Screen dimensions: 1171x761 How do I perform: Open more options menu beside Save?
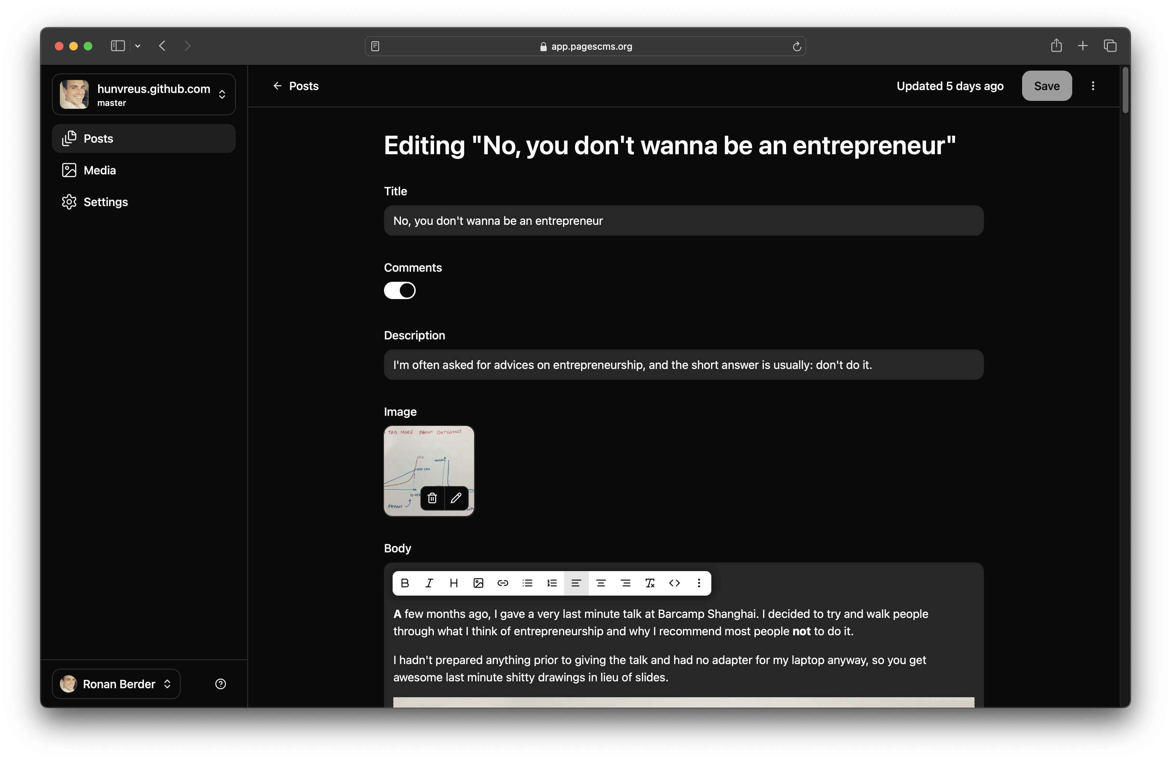[x=1093, y=86]
